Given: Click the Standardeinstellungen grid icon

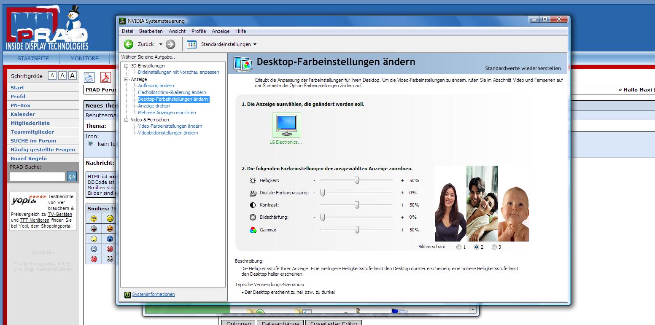Looking at the screenshot, I should 191,44.
